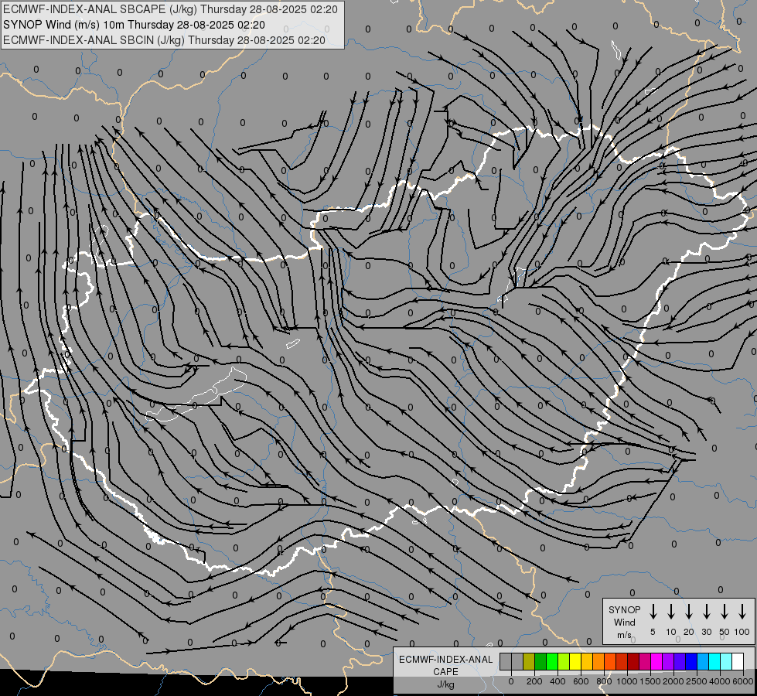This screenshot has width=757, height=696.
Task: Select the pure blue CAPE swatch
Action: tap(691, 661)
